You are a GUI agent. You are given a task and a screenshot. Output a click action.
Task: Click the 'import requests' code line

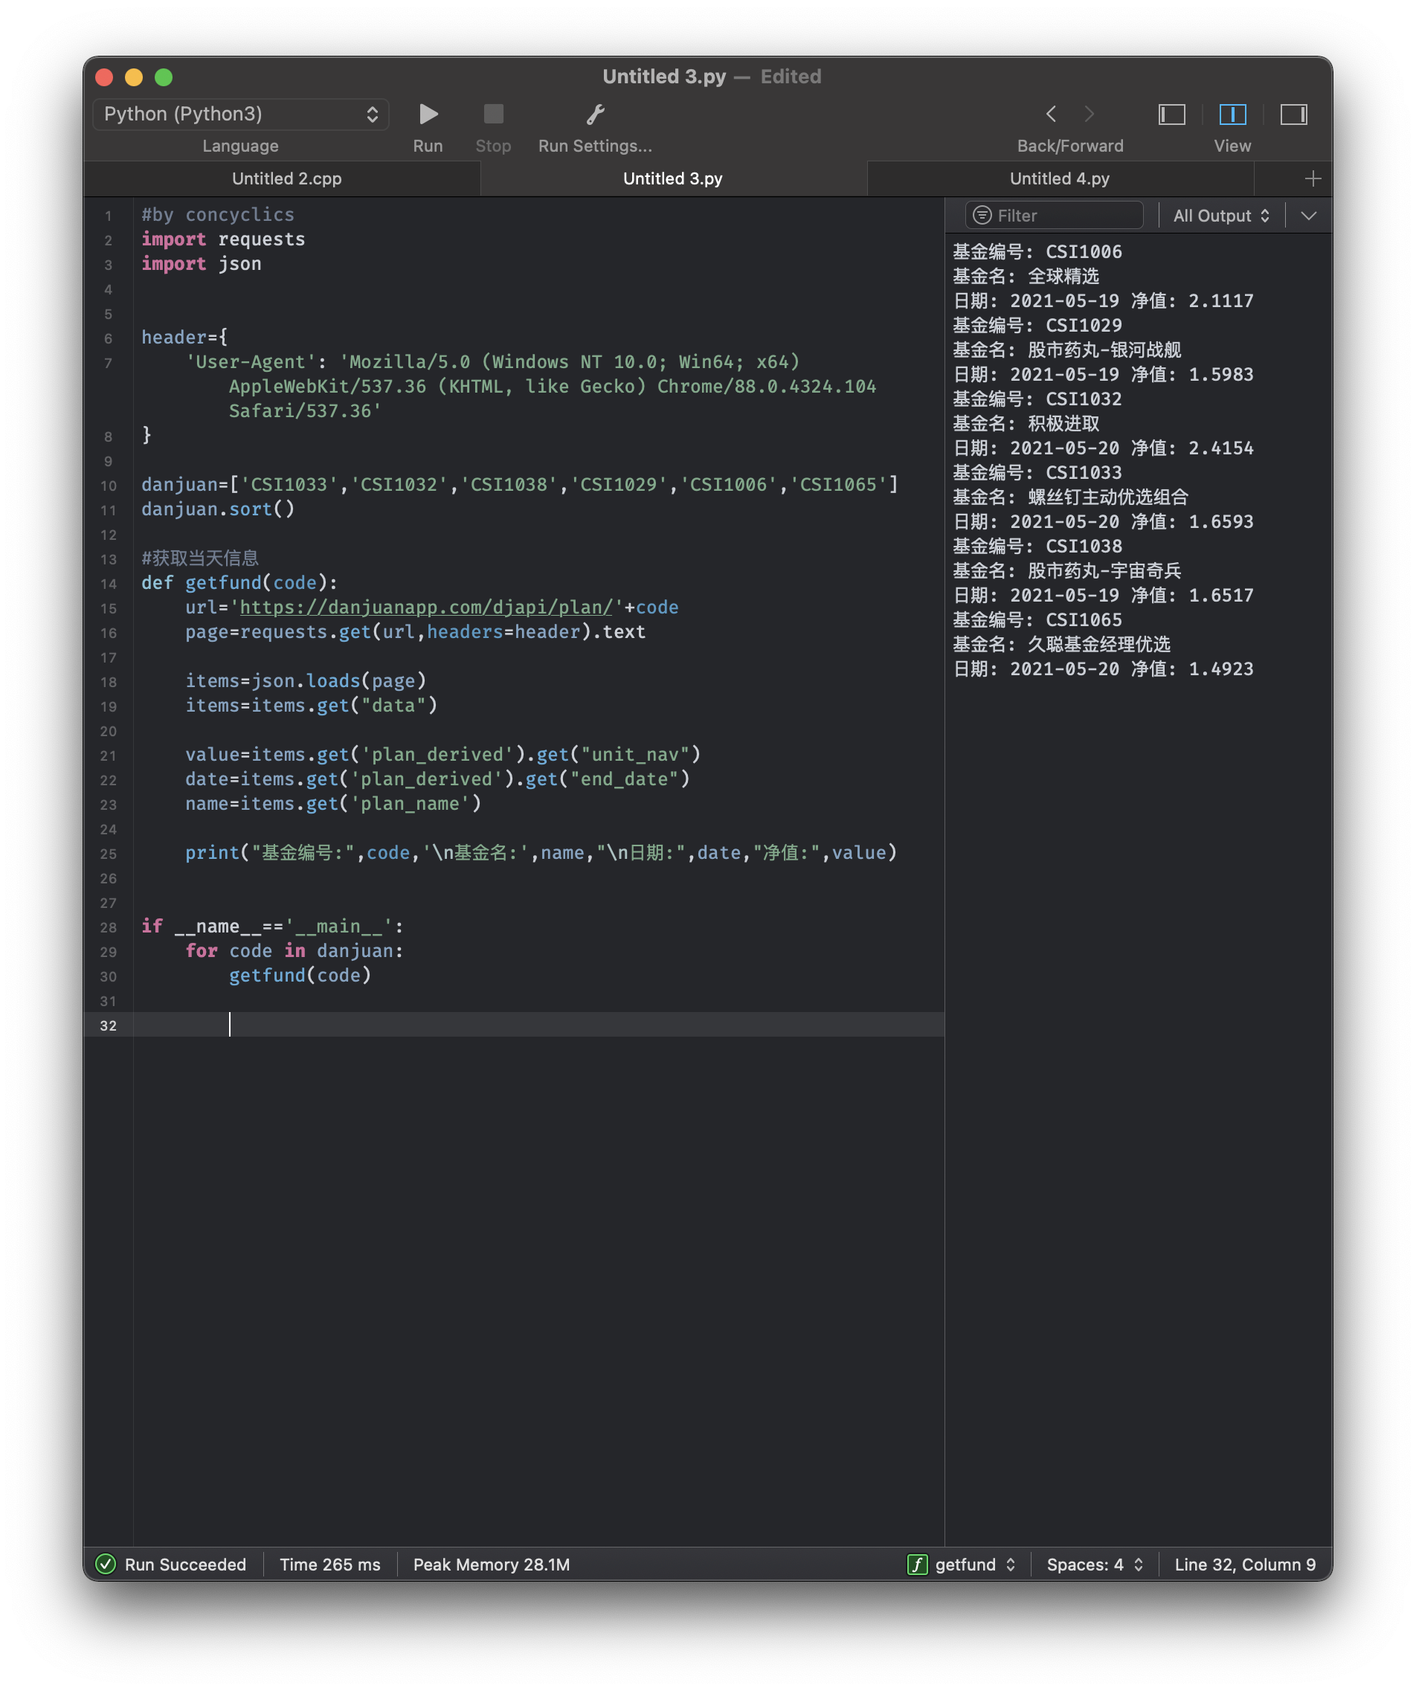coord(223,239)
